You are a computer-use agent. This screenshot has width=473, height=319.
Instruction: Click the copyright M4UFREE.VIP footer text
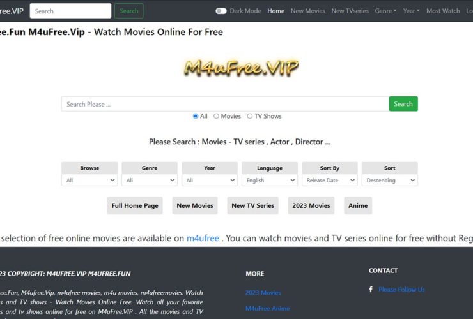[66, 274]
